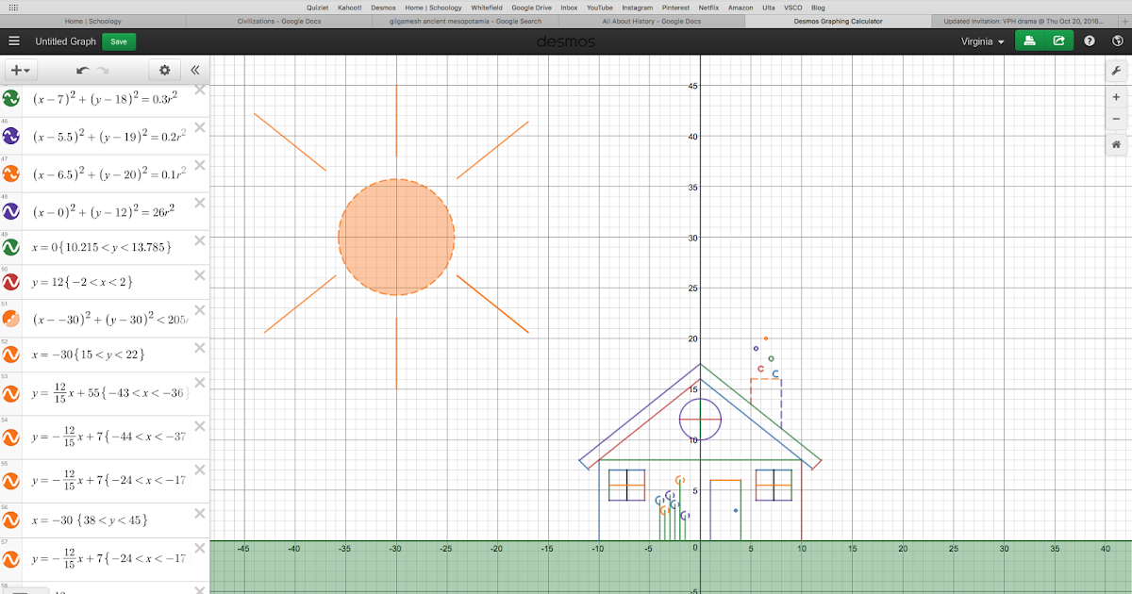Open the hamburger menu beside Untitled Graph
Image resolution: width=1132 pixels, height=594 pixels.
point(13,41)
